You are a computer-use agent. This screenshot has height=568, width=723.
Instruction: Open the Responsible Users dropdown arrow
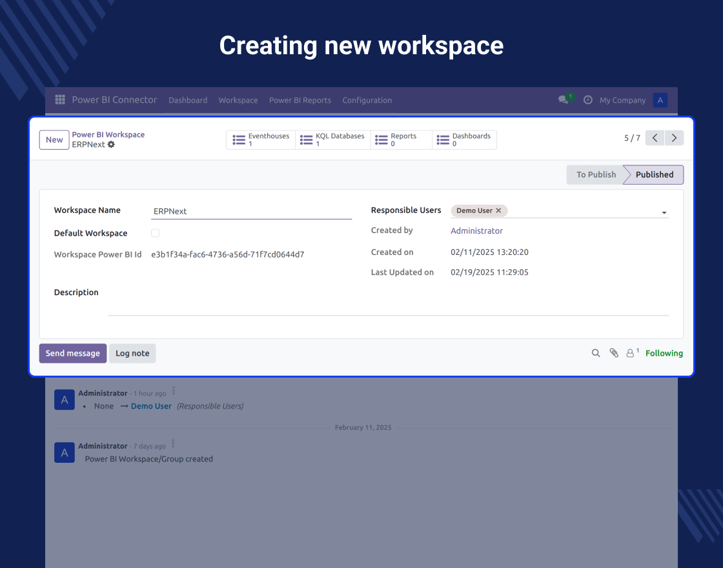[x=664, y=212]
